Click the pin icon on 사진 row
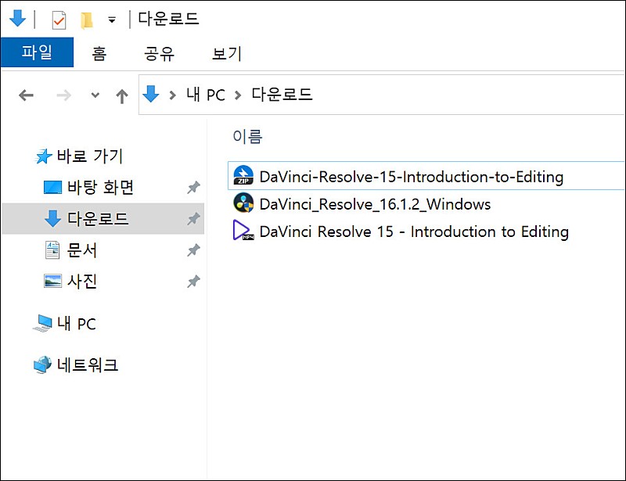626x481 pixels. 193,282
